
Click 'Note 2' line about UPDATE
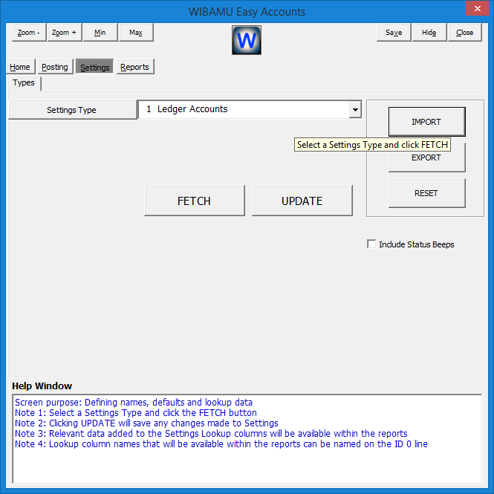146,423
